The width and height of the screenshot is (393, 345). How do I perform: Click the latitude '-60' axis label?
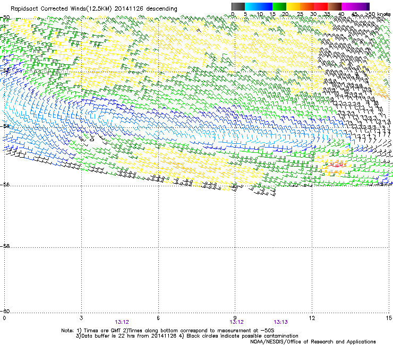coord(5,312)
